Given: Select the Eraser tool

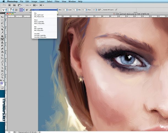Looking at the screenshot, I should 2,49.
